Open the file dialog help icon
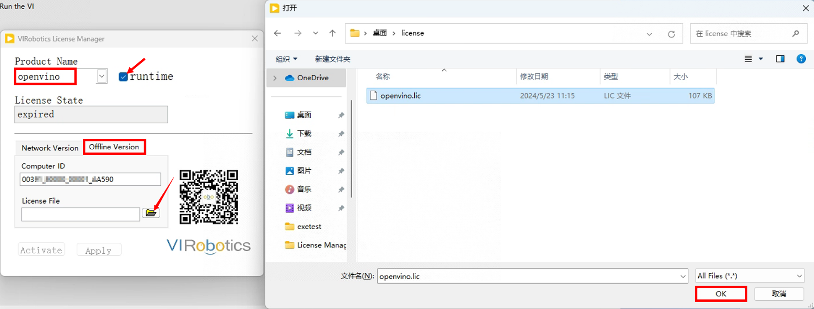 pos(801,59)
